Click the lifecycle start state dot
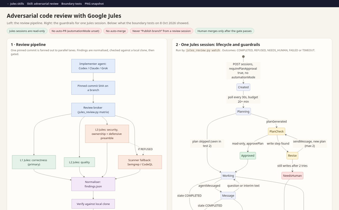The height and width of the screenshot is (210, 339). [x=243, y=57]
